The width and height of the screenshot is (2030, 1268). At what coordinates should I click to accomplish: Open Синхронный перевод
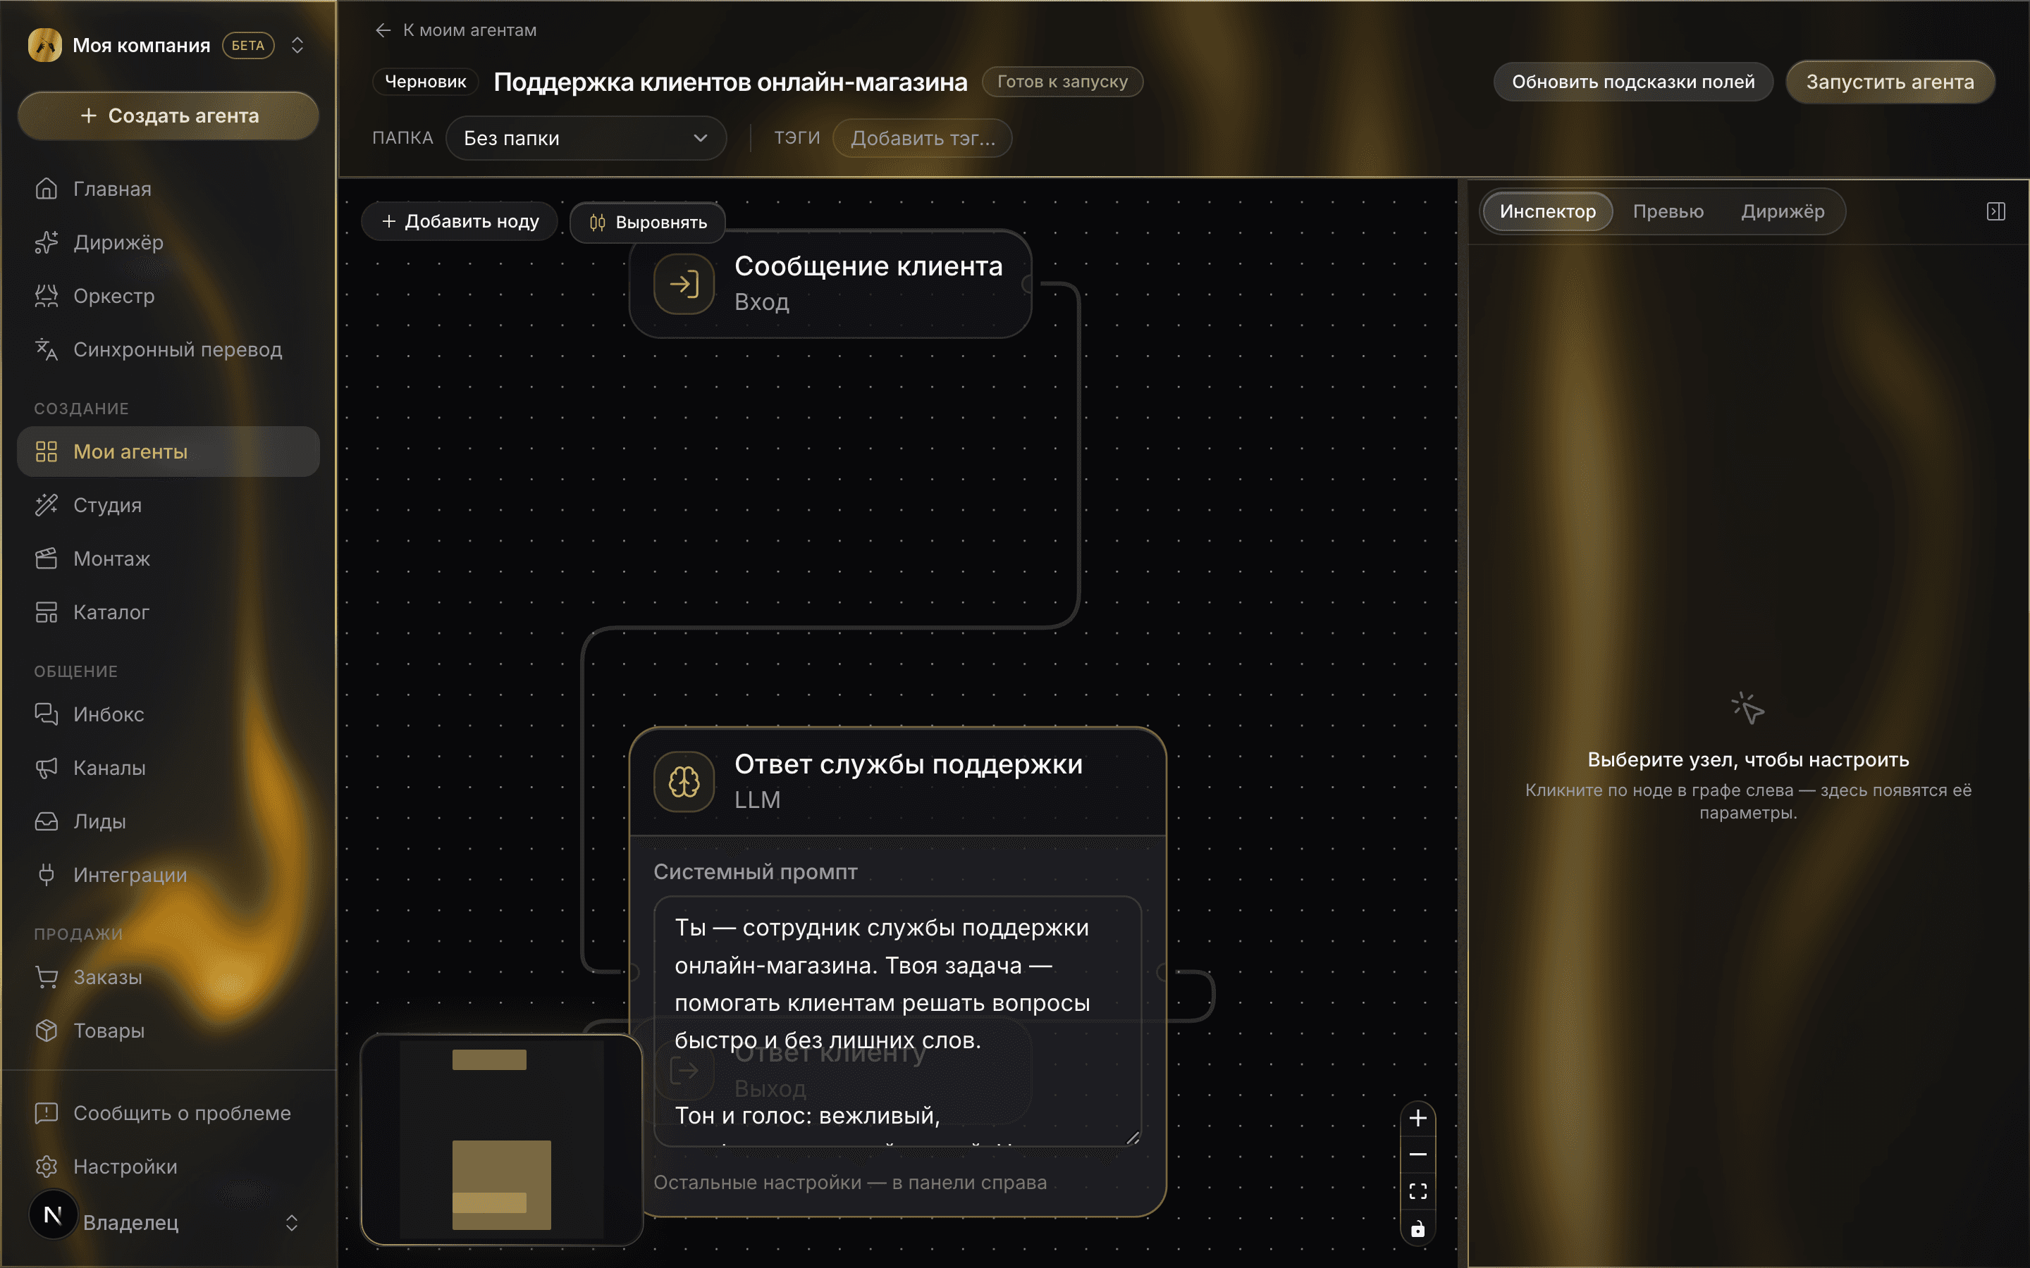point(168,349)
